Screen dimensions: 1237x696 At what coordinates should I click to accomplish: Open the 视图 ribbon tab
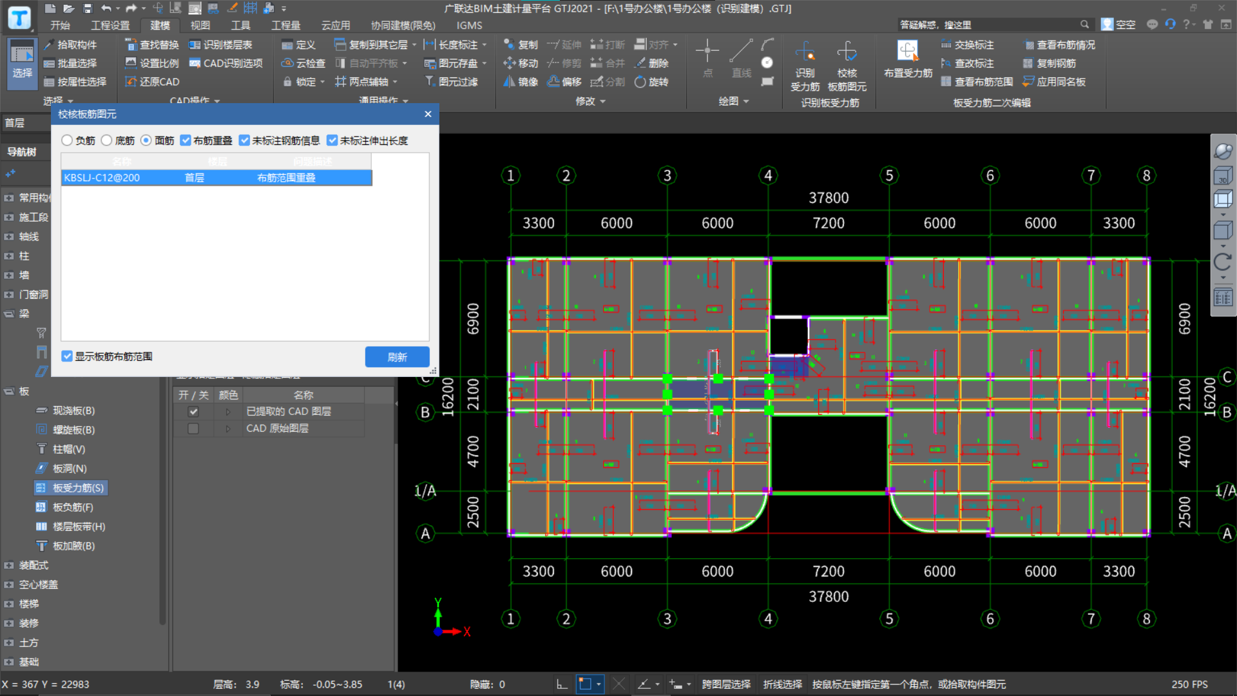[200, 25]
